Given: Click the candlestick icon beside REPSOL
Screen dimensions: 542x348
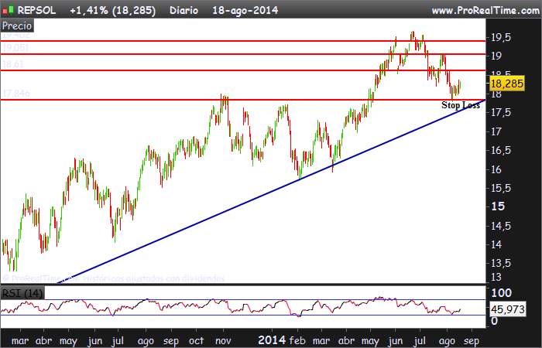Looking at the screenshot, I should [x=9, y=10].
